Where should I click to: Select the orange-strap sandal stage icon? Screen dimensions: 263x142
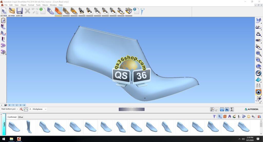[x=74, y=11]
